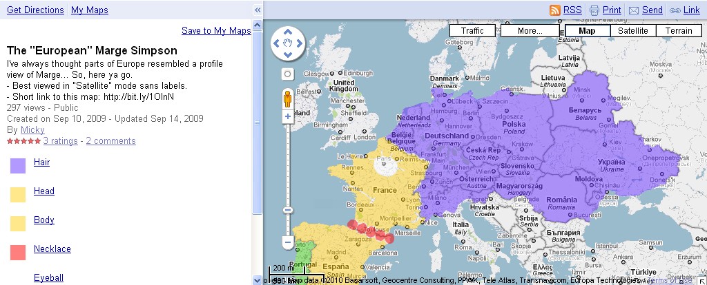Click the Street View pegman icon
This screenshot has height=285, width=707.
[x=288, y=98]
